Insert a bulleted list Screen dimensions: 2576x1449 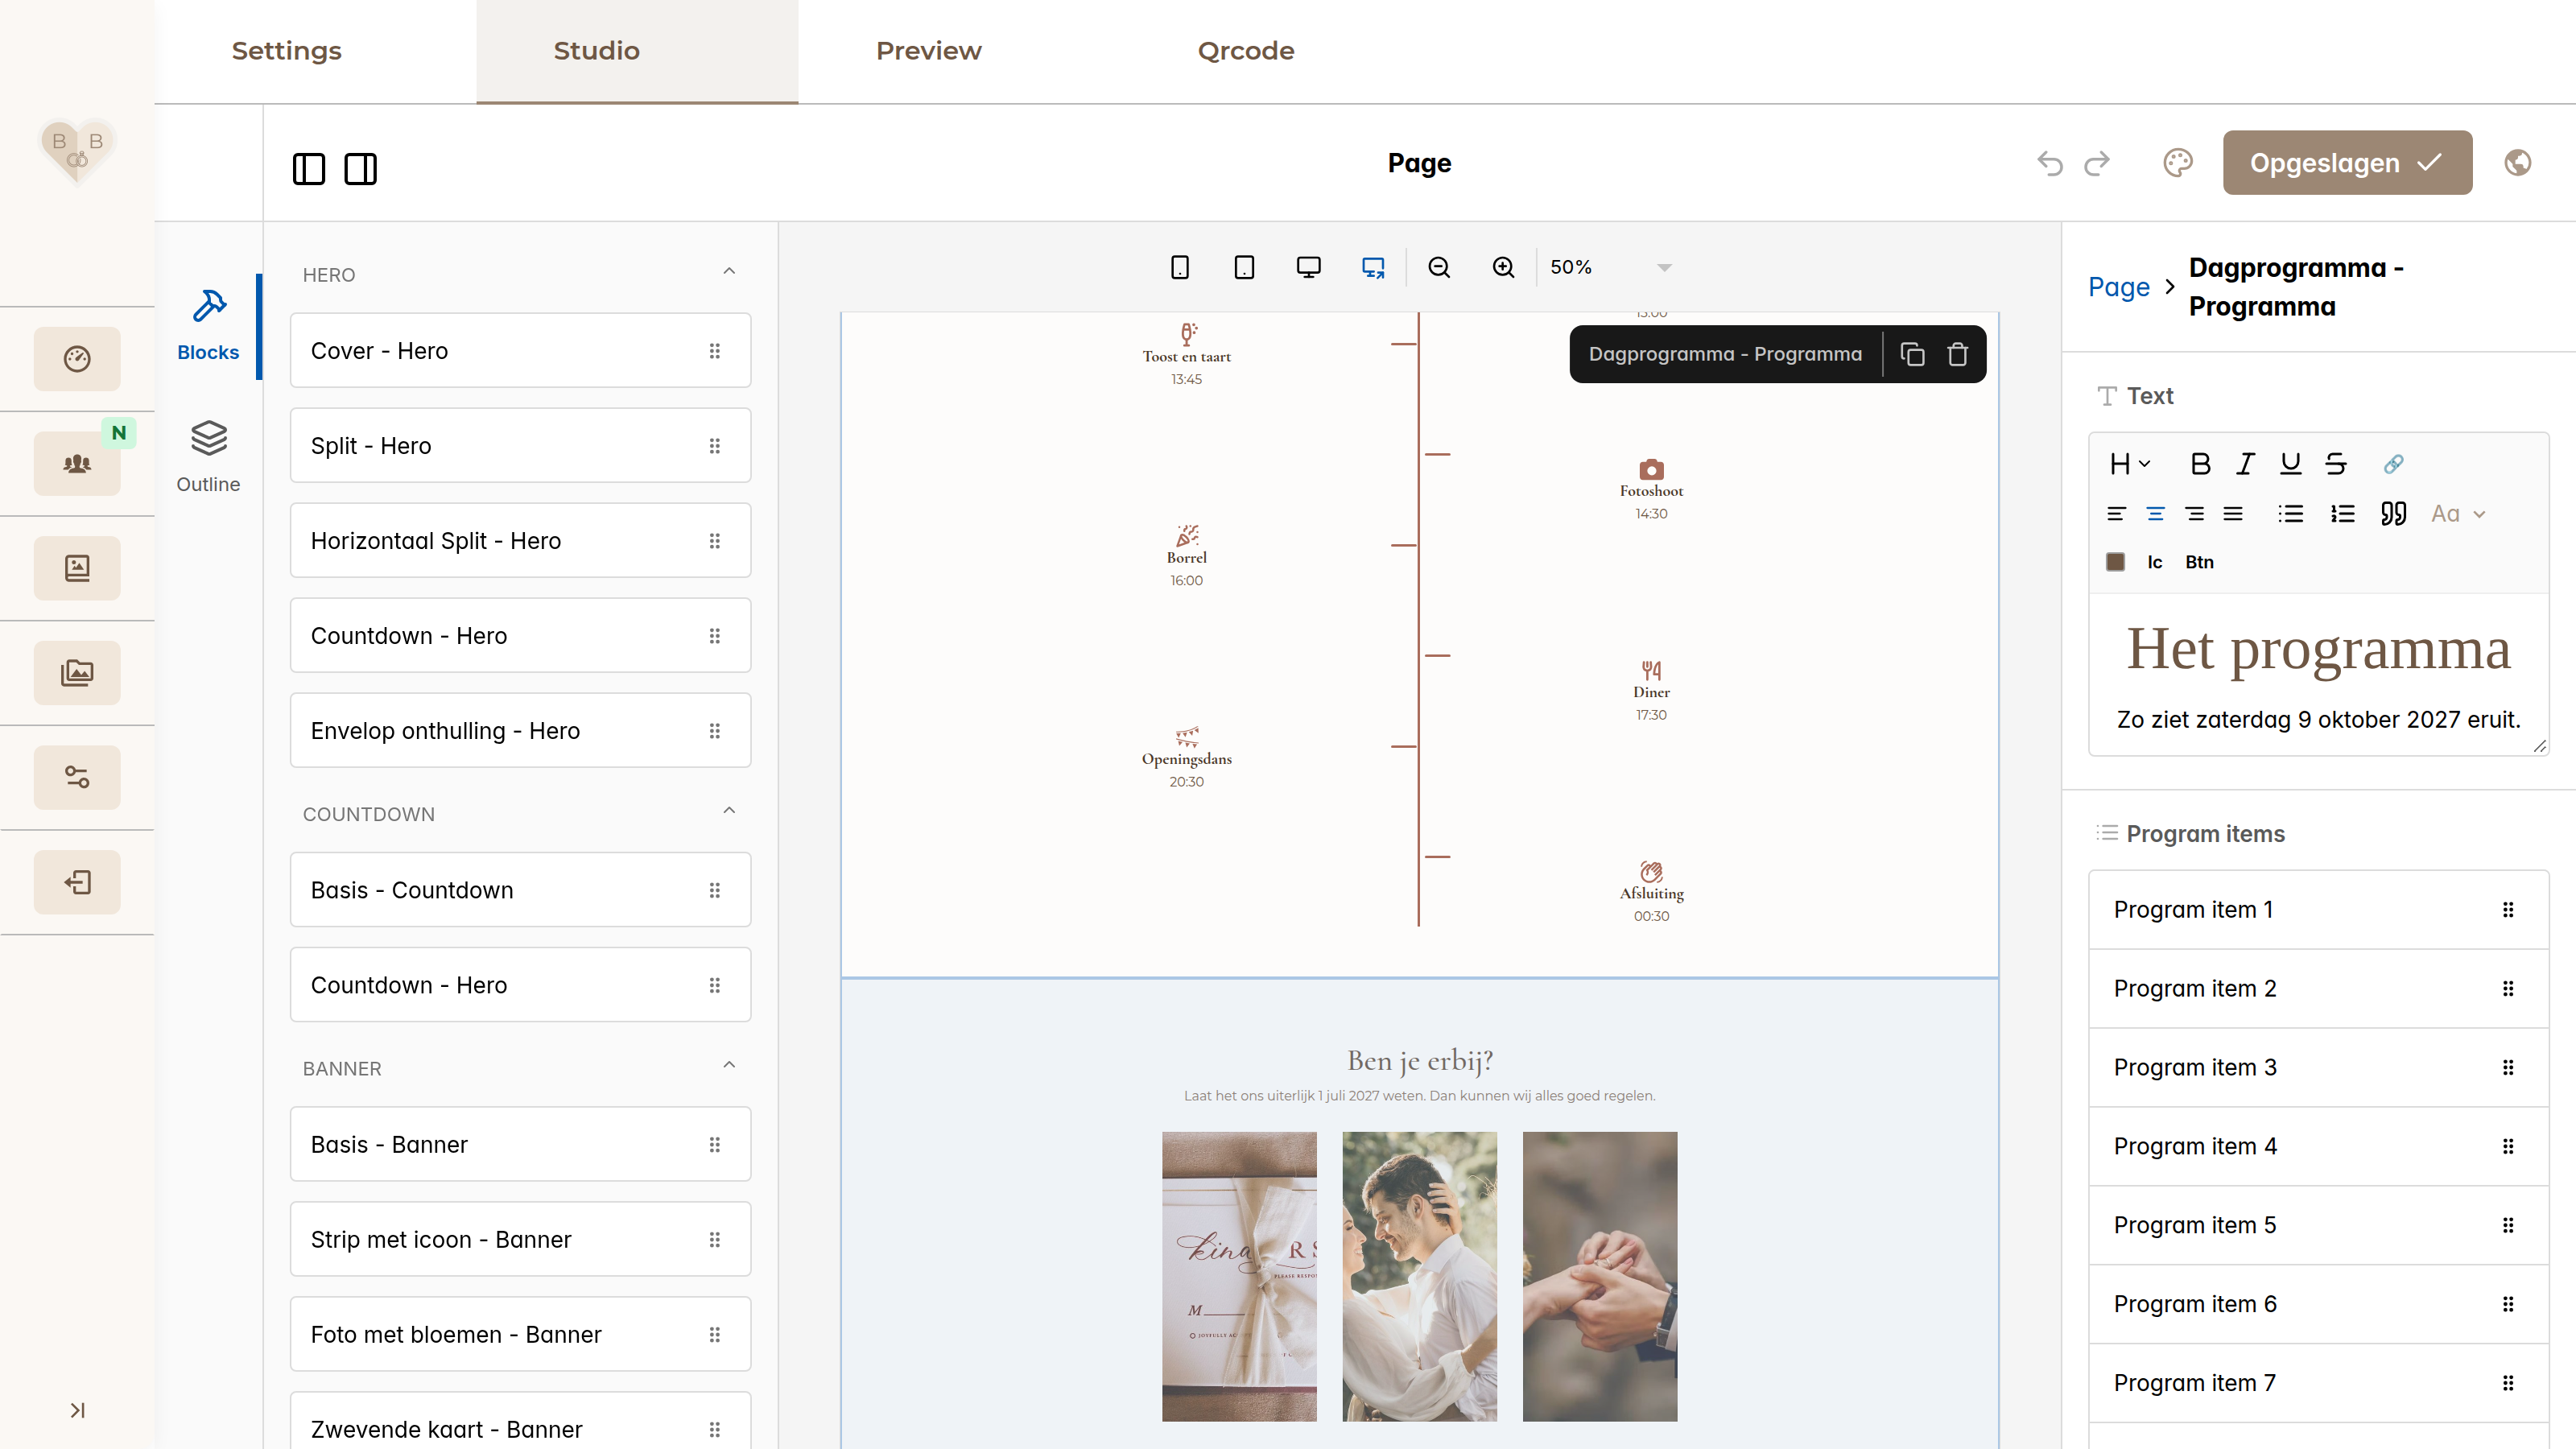click(x=2290, y=514)
